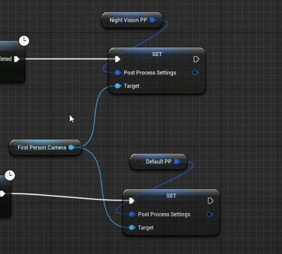Click lower SET node execution output pin
Screen dimensions: 282x254
pyautogui.click(x=210, y=201)
